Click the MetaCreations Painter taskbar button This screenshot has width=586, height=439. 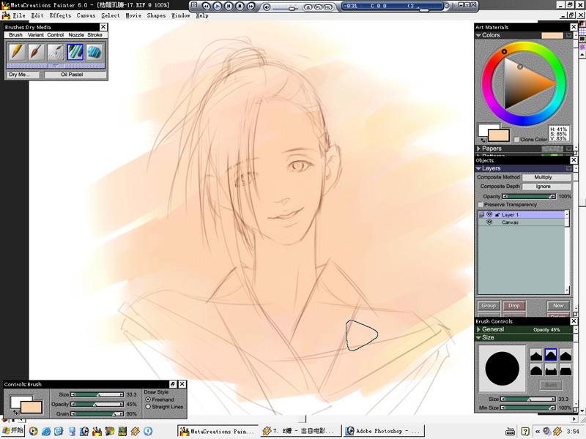click(218, 431)
